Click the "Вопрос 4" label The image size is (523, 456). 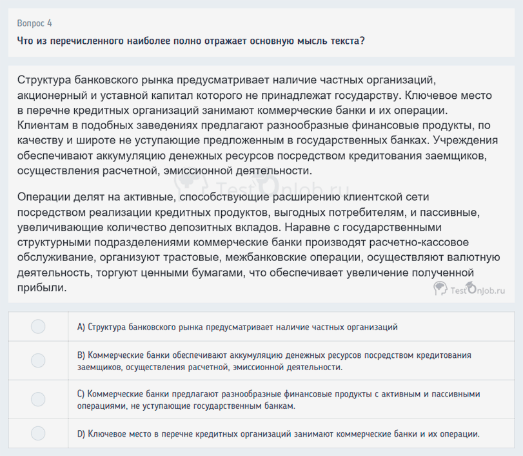click(34, 23)
